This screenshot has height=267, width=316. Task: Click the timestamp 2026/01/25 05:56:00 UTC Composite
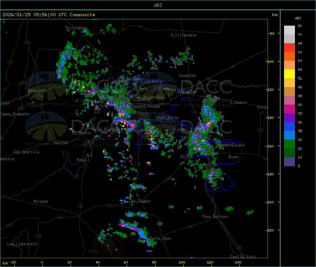coord(48,15)
